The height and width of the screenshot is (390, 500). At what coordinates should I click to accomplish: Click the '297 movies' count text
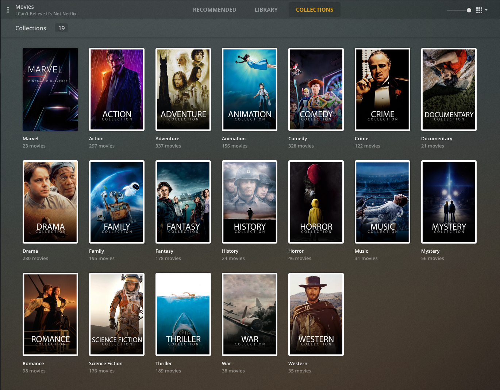102,146
